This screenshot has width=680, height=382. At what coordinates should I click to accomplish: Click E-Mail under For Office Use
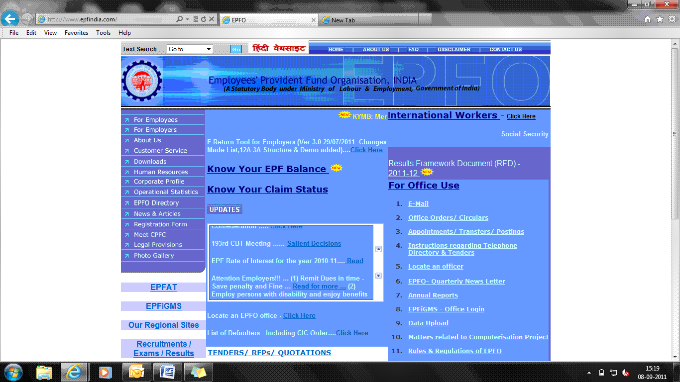point(418,204)
